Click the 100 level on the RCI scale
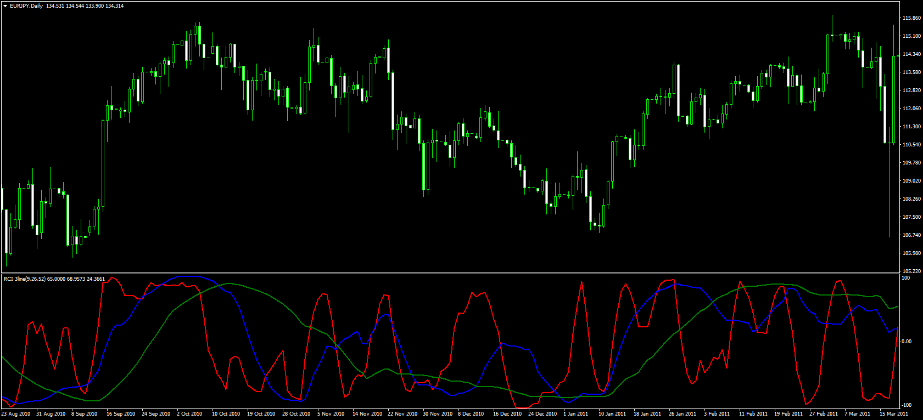 (x=906, y=278)
